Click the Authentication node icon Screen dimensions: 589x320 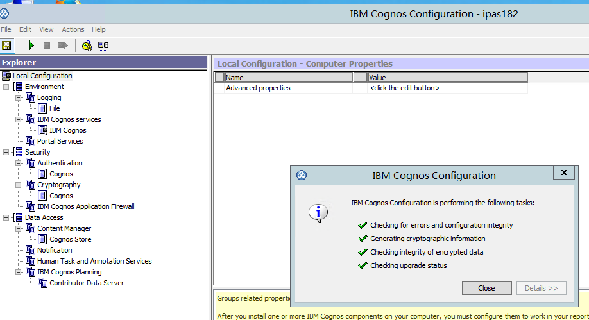(x=30, y=163)
